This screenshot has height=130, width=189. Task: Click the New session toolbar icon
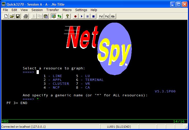[6, 16]
